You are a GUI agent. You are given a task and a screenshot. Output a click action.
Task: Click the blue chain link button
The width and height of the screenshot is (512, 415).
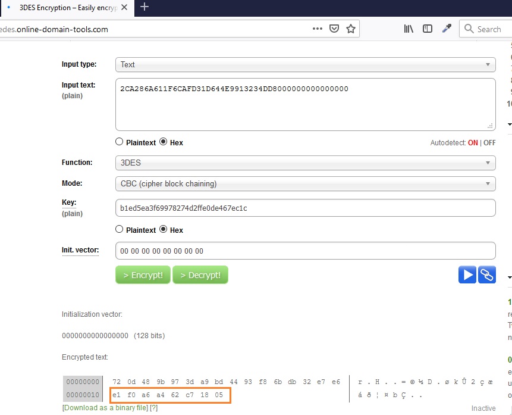click(x=487, y=274)
